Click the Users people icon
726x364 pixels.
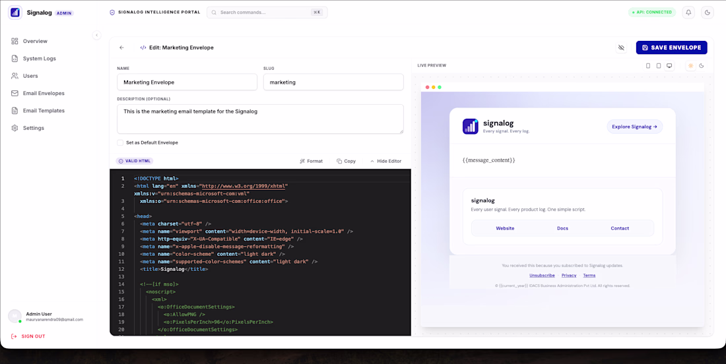coord(15,76)
